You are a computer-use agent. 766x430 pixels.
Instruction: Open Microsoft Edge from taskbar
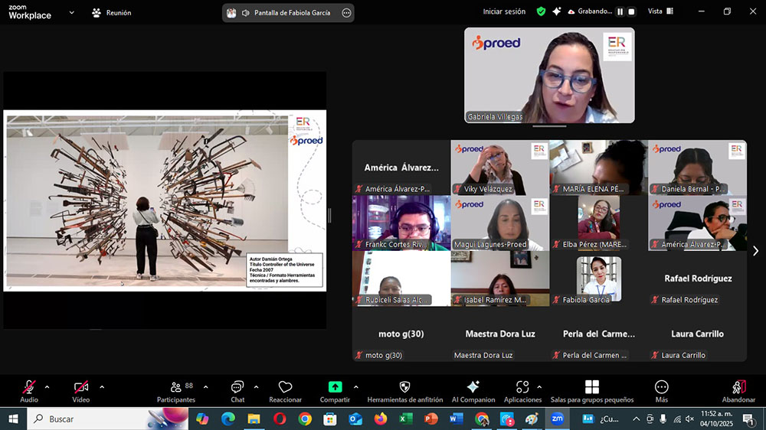pos(228,419)
